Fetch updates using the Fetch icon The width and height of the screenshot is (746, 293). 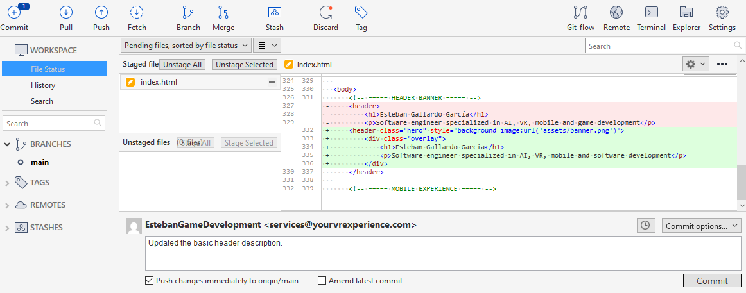click(137, 13)
